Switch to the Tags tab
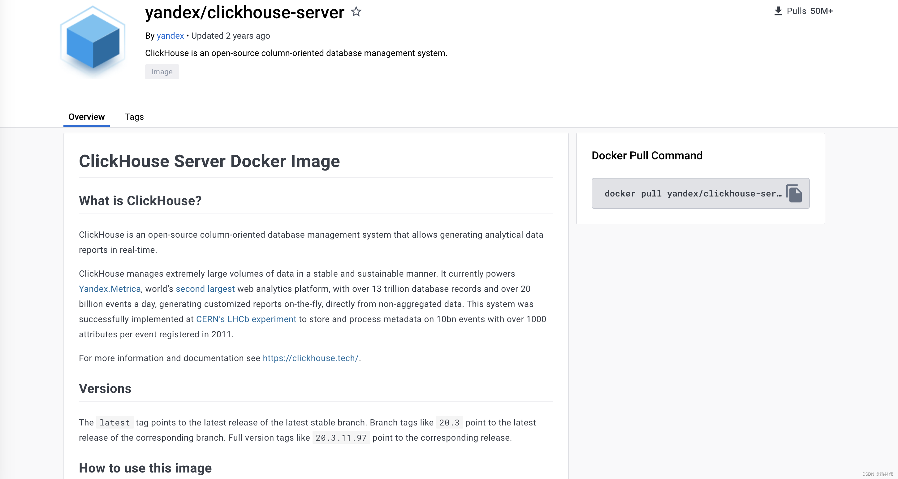 [134, 117]
